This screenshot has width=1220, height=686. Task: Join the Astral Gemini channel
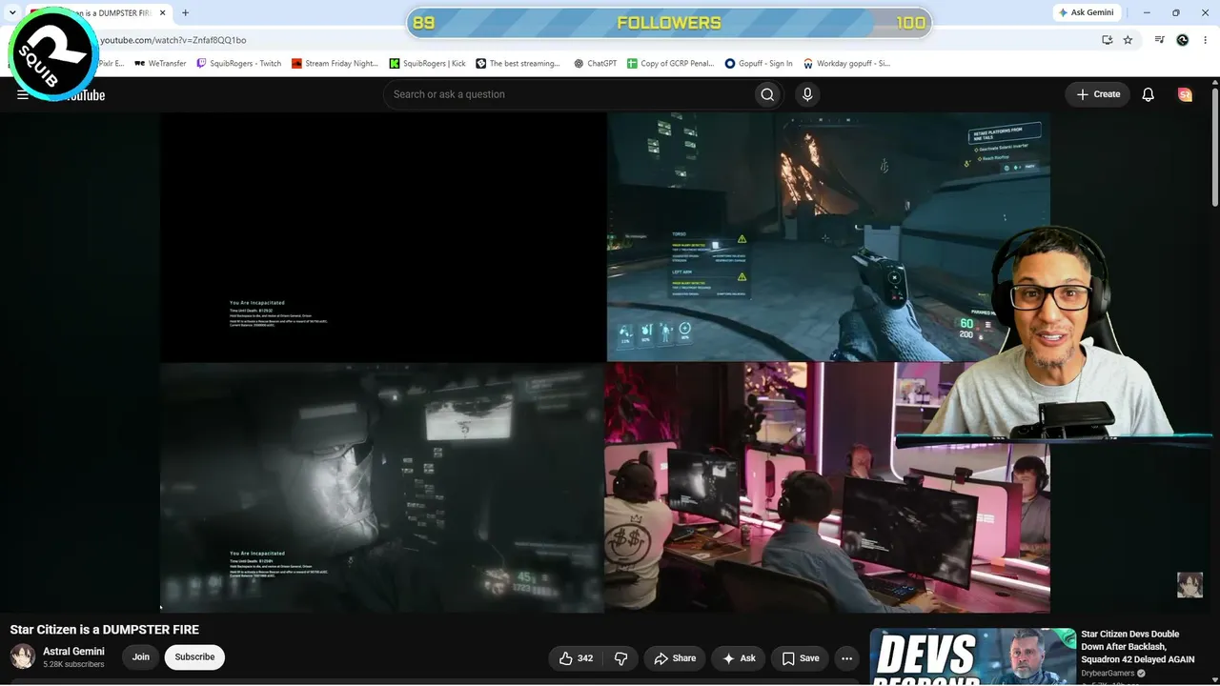pos(141,657)
